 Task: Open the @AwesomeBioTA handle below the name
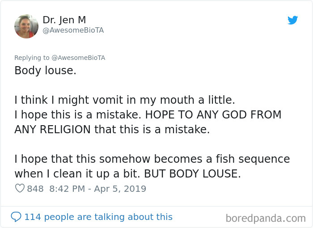click(73, 30)
